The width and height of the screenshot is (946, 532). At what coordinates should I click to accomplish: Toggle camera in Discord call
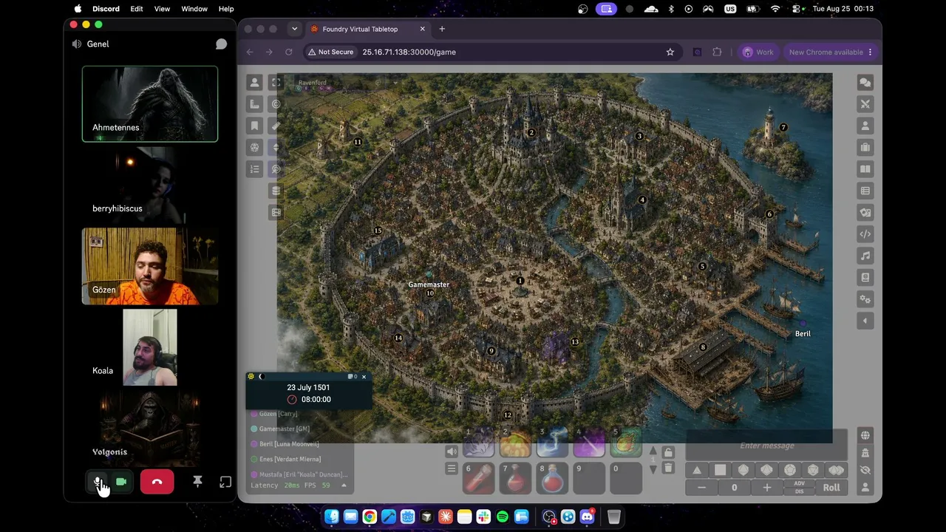[x=121, y=482]
